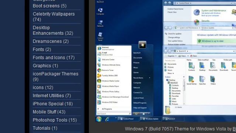The image size is (236, 133).
Task: Open the Mobile Stuff (43) category
Action: click(x=49, y=112)
